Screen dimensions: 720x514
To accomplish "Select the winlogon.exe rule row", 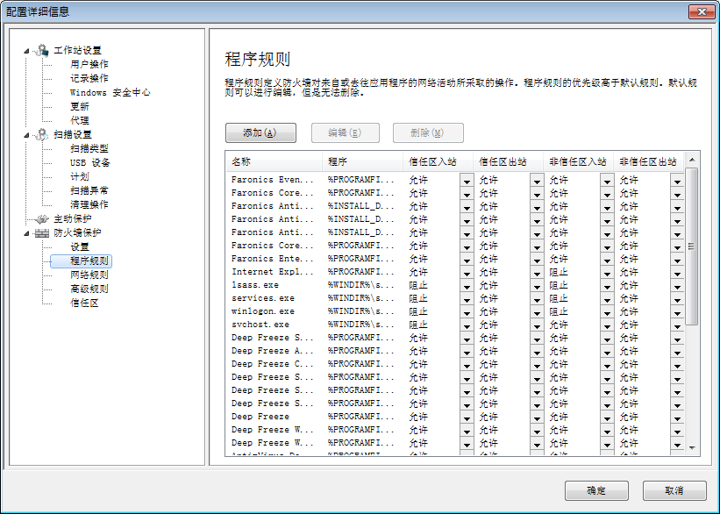I will [263, 311].
